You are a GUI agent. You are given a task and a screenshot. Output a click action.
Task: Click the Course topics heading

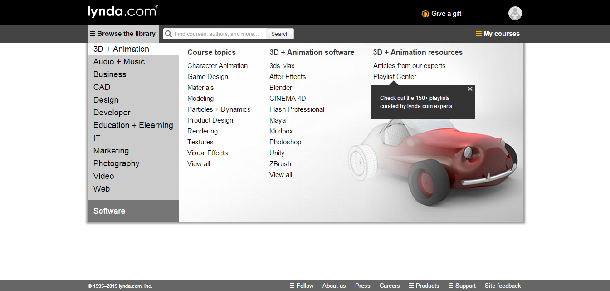[x=211, y=53]
